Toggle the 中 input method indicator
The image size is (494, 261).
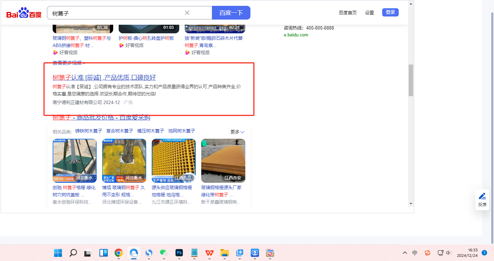[x=415, y=253]
